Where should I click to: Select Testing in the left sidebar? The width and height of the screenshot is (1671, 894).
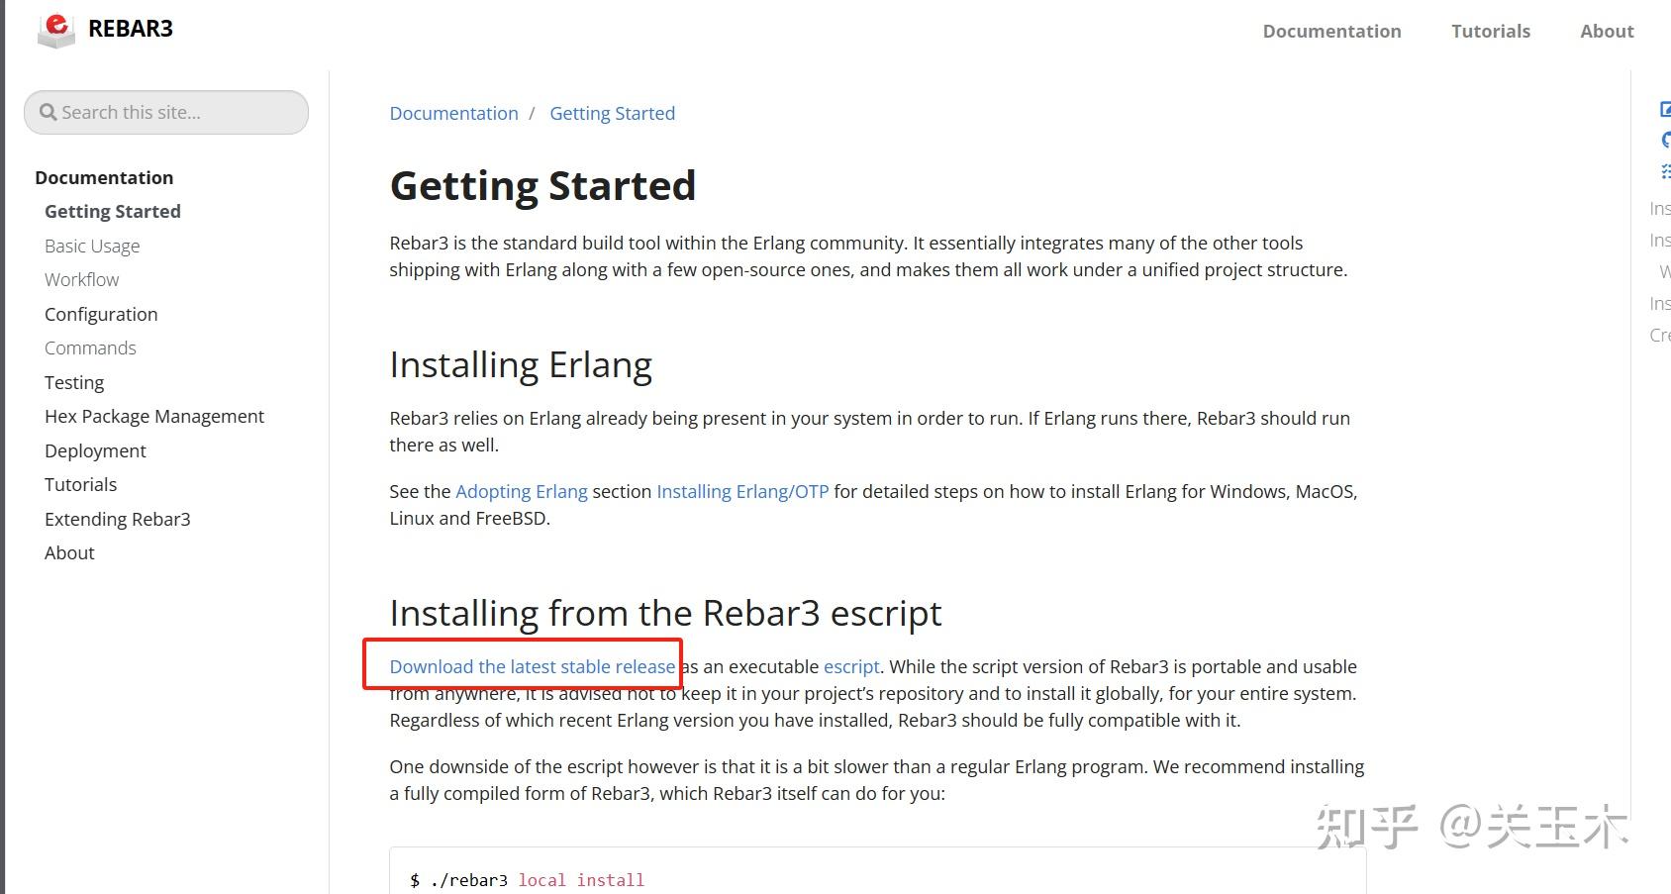coord(74,382)
